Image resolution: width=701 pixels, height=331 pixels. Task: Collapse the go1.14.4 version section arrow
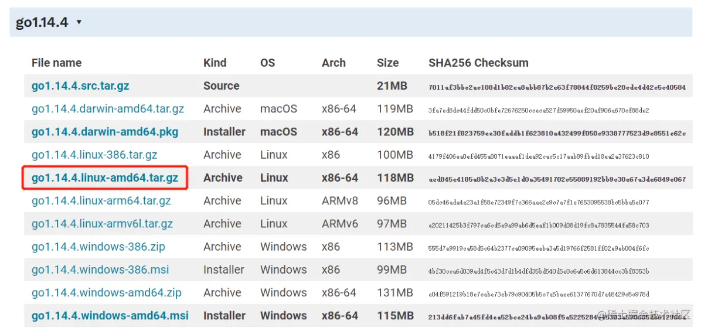pyautogui.click(x=79, y=23)
